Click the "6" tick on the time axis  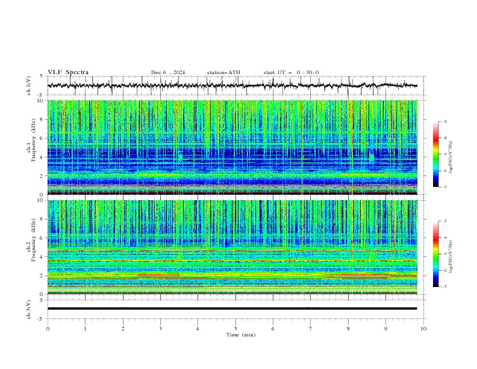tap(273, 329)
